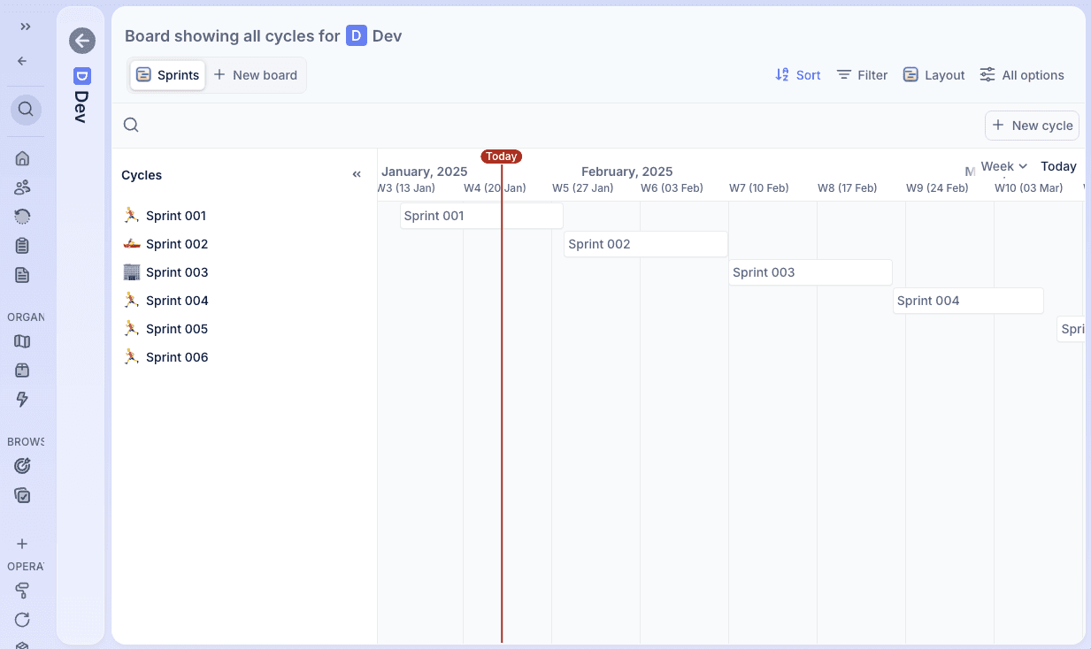The width and height of the screenshot is (1091, 649).
Task: Open the clipboard icon in sidebar
Action: click(23, 246)
